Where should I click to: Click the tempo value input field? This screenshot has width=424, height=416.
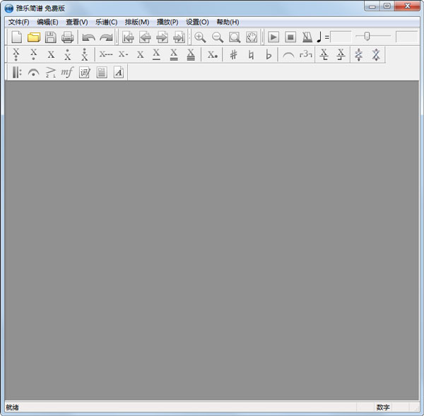coord(341,37)
